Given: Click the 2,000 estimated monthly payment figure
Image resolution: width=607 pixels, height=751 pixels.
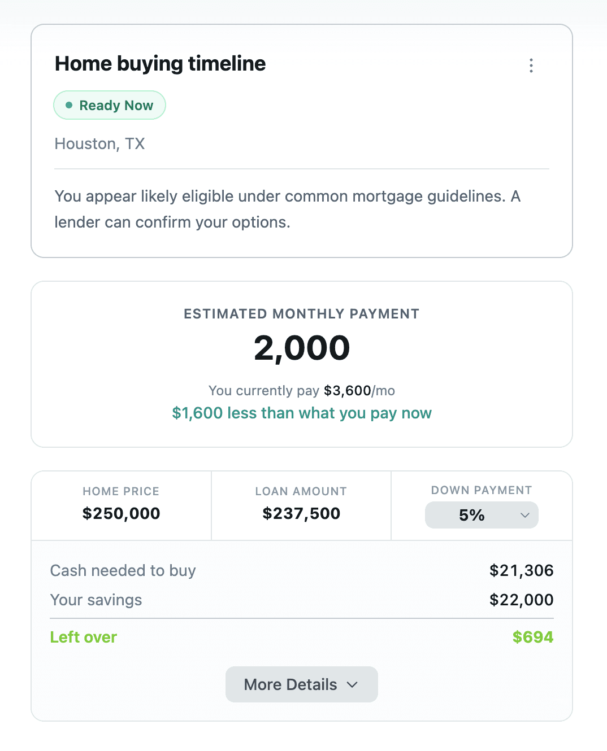Looking at the screenshot, I should point(302,348).
